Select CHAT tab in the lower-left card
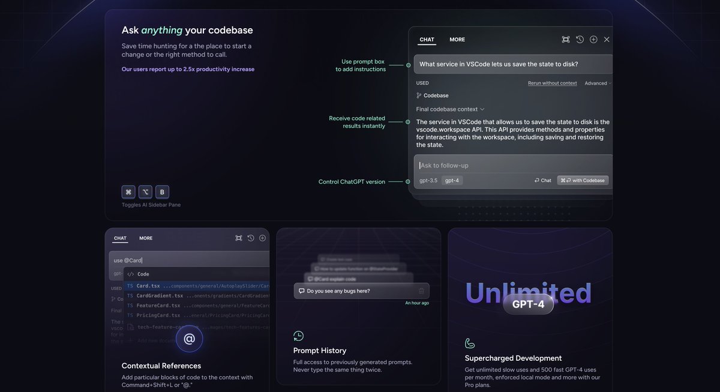Image resolution: width=720 pixels, height=392 pixels. (121, 238)
